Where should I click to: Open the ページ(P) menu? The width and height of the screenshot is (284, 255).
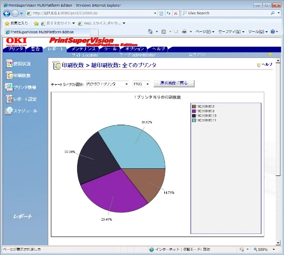205,32
